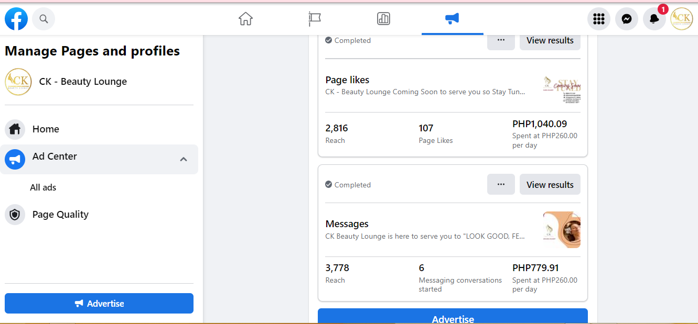This screenshot has width=698, height=324.
Task: Click the Home house icon in sidebar
Action: [x=15, y=129]
